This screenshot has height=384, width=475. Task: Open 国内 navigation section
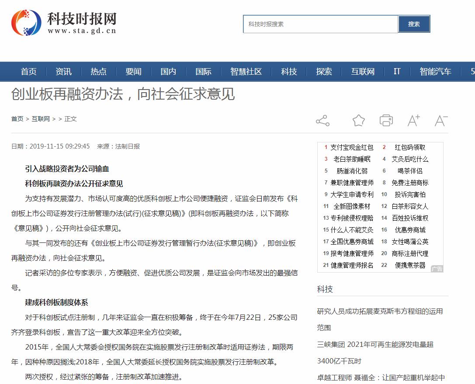168,72
